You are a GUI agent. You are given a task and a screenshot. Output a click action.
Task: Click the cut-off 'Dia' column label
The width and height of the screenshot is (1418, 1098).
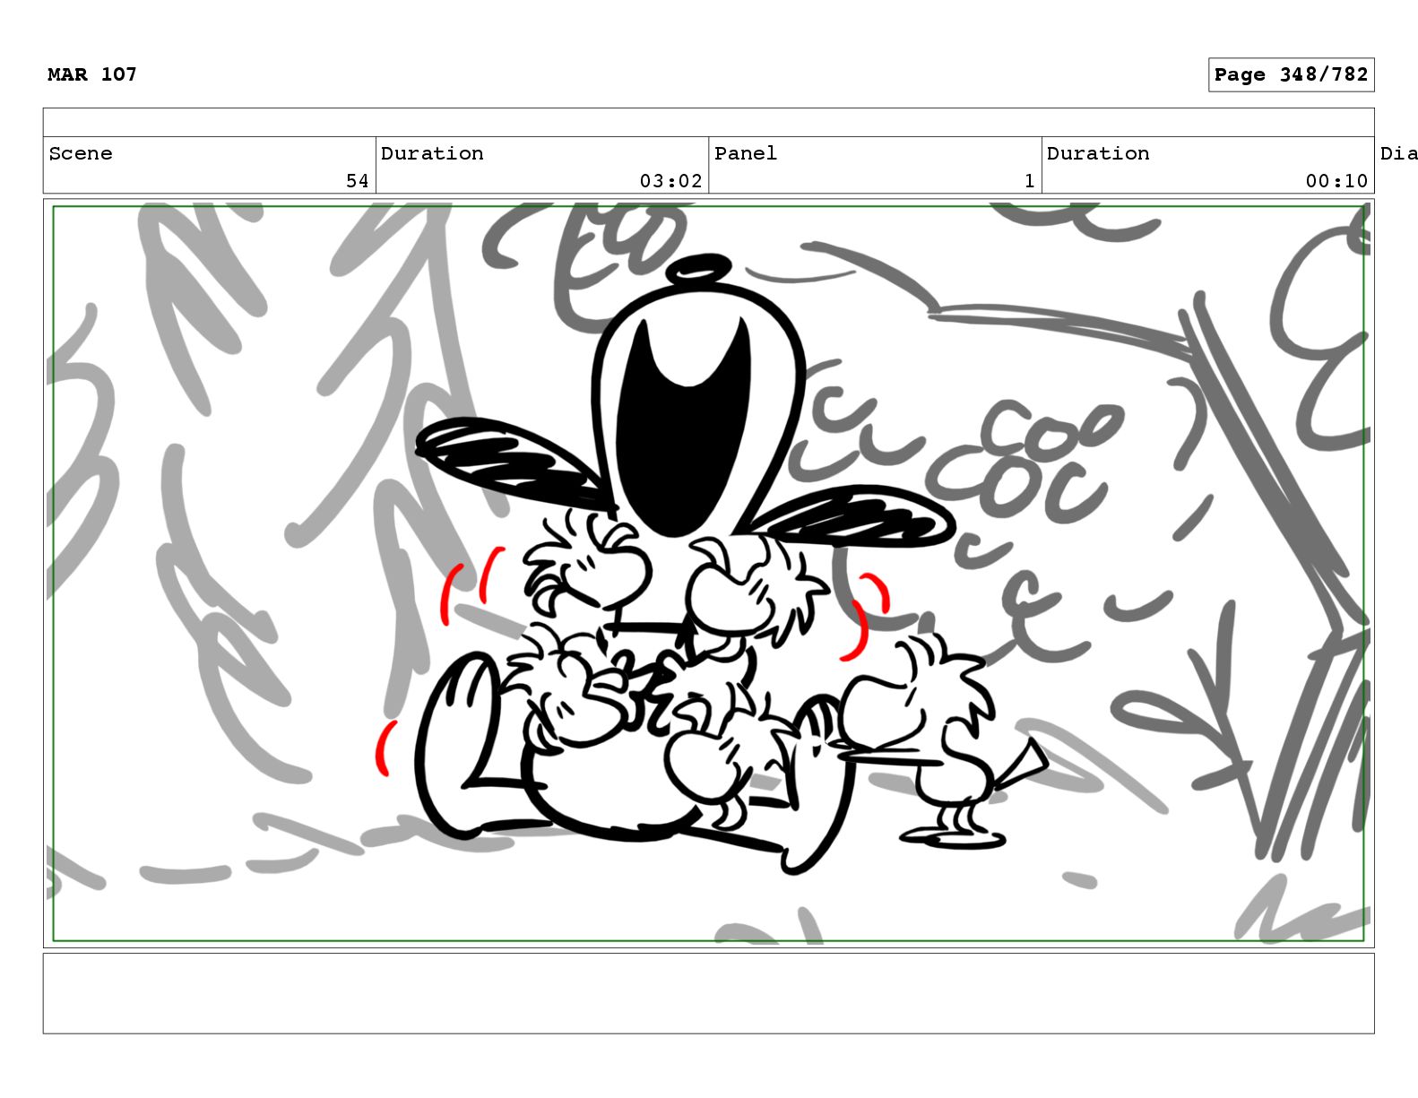click(1398, 153)
